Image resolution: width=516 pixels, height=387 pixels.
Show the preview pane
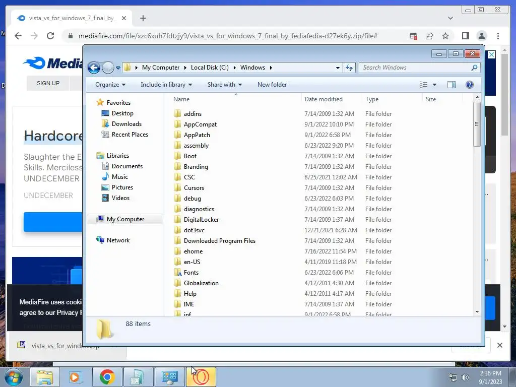coord(451,85)
